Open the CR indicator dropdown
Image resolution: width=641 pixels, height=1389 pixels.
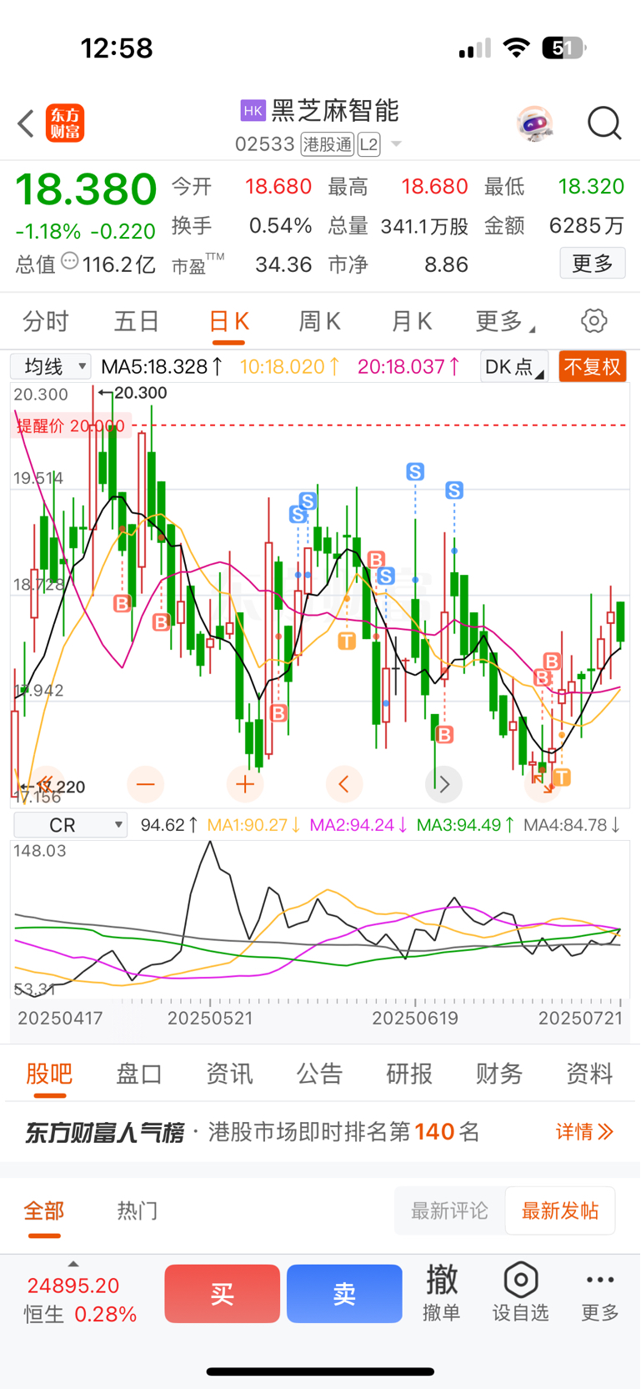[71, 825]
